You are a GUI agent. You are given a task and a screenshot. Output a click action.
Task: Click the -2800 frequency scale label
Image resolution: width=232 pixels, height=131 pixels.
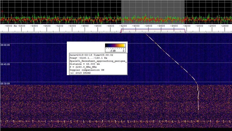212,26
